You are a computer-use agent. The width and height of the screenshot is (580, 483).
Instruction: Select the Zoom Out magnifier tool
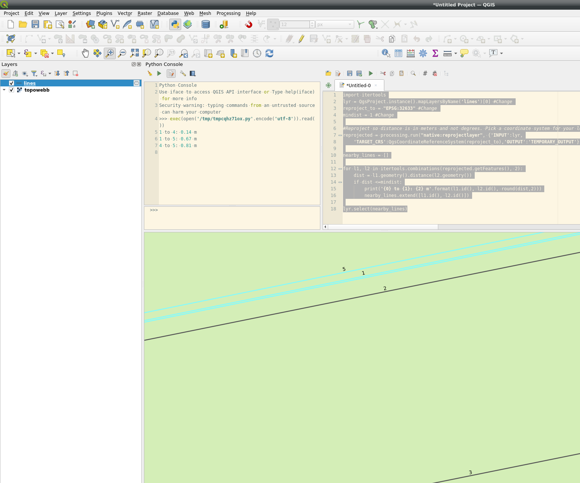coord(122,53)
